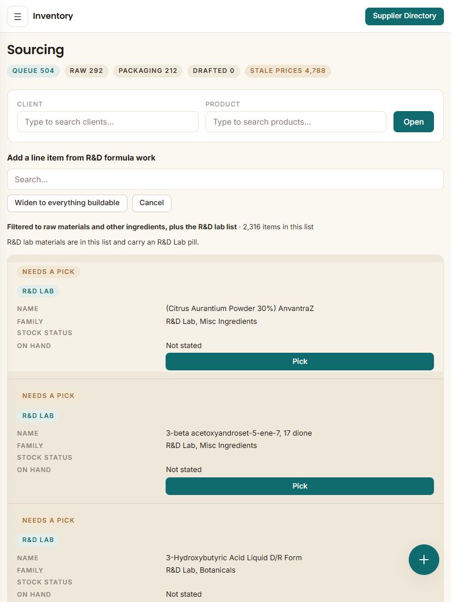Widen to everything buildable
The image size is (451, 602).
pyautogui.click(x=67, y=203)
